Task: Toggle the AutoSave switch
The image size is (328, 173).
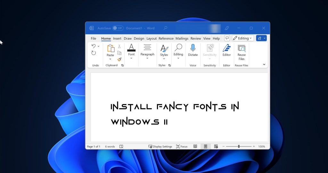Action: [118, 28]
